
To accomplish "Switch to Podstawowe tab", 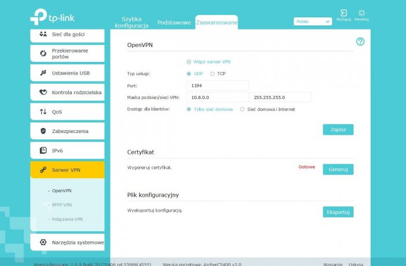I will click(x=174, y=23).
